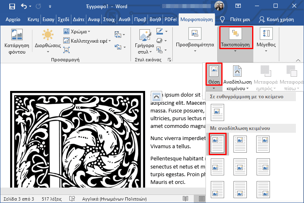Click the layout options icon beside the image

(156, 96)
